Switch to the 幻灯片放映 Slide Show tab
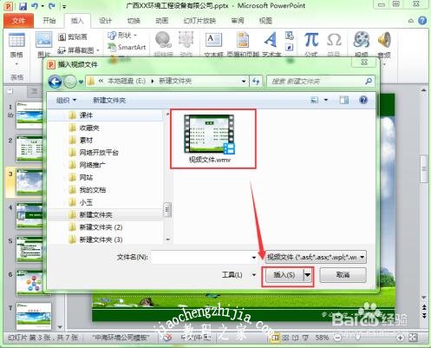The width and height of the screenshot is (431, 348). pyautogui.click(x=199, y=21)
